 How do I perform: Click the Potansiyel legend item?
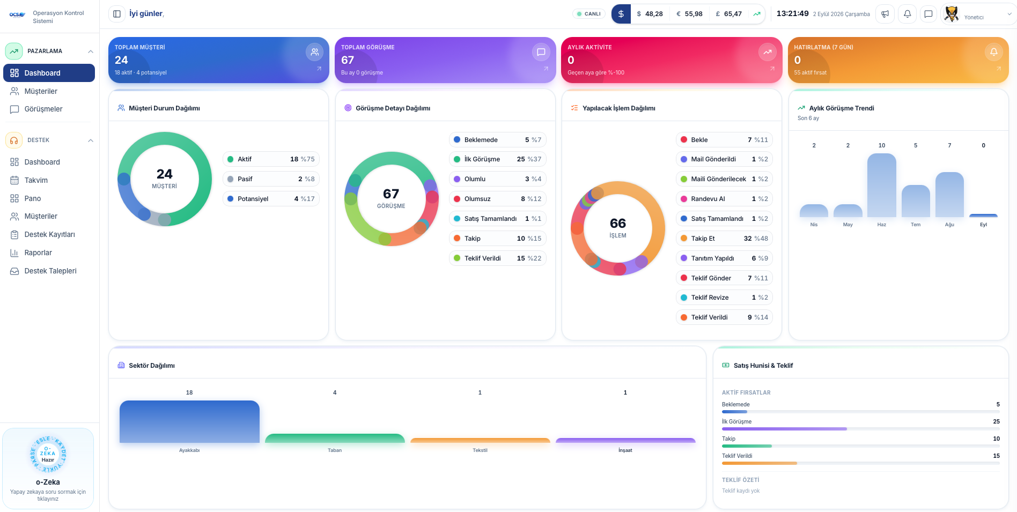(271, 199)
